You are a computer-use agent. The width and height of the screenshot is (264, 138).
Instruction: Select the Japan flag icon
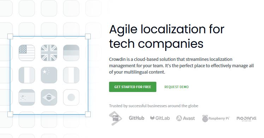point(71,97)
